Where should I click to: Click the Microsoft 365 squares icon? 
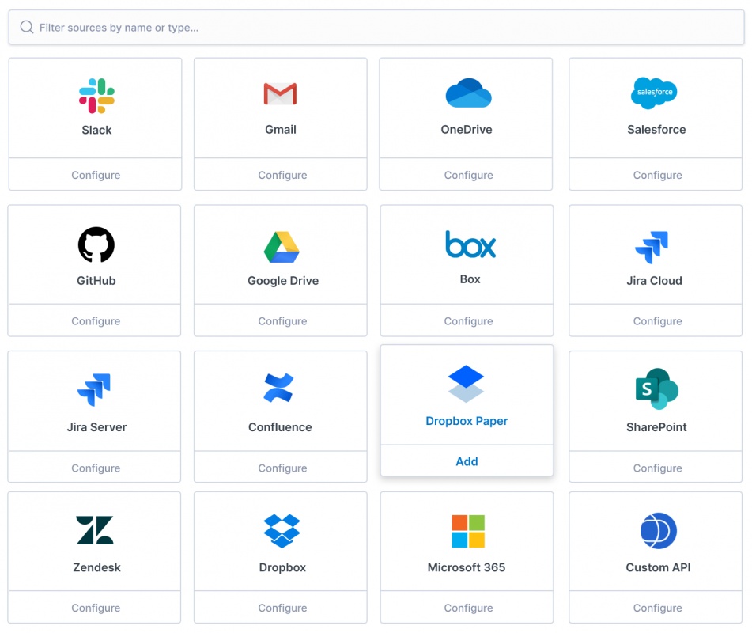click(x=467, y=531)
